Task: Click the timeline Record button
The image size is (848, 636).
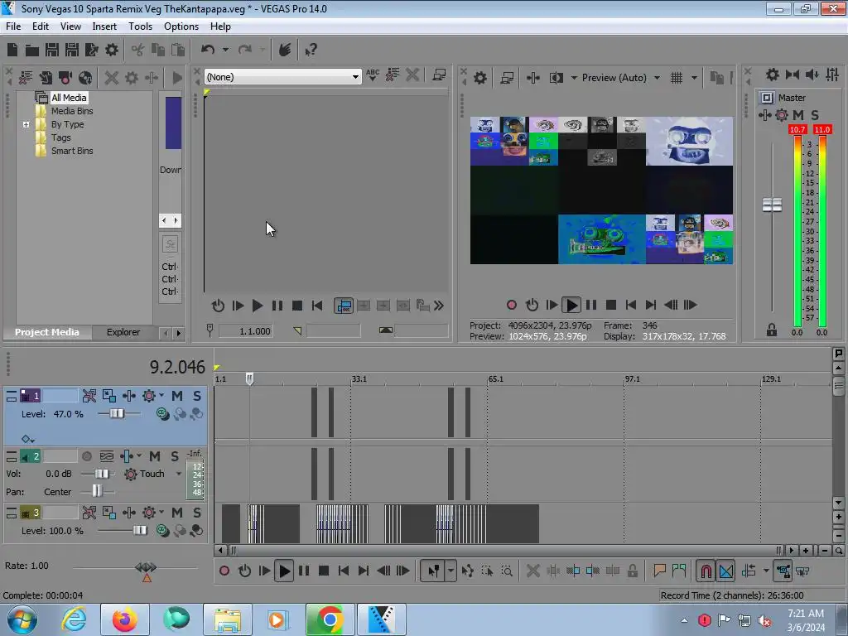Action: 224,571
